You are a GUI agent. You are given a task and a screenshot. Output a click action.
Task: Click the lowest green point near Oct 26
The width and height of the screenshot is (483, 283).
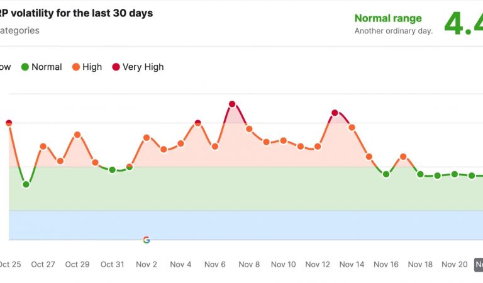pyautogui.click(x=26, y=184)
